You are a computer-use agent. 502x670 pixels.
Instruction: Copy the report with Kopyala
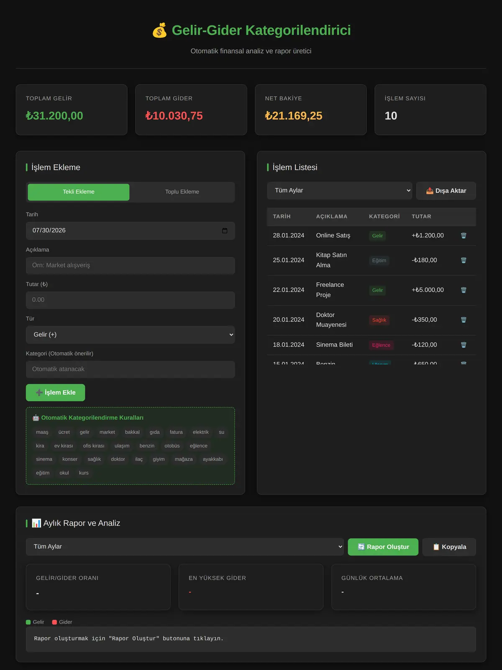click(x=449, y=547)
